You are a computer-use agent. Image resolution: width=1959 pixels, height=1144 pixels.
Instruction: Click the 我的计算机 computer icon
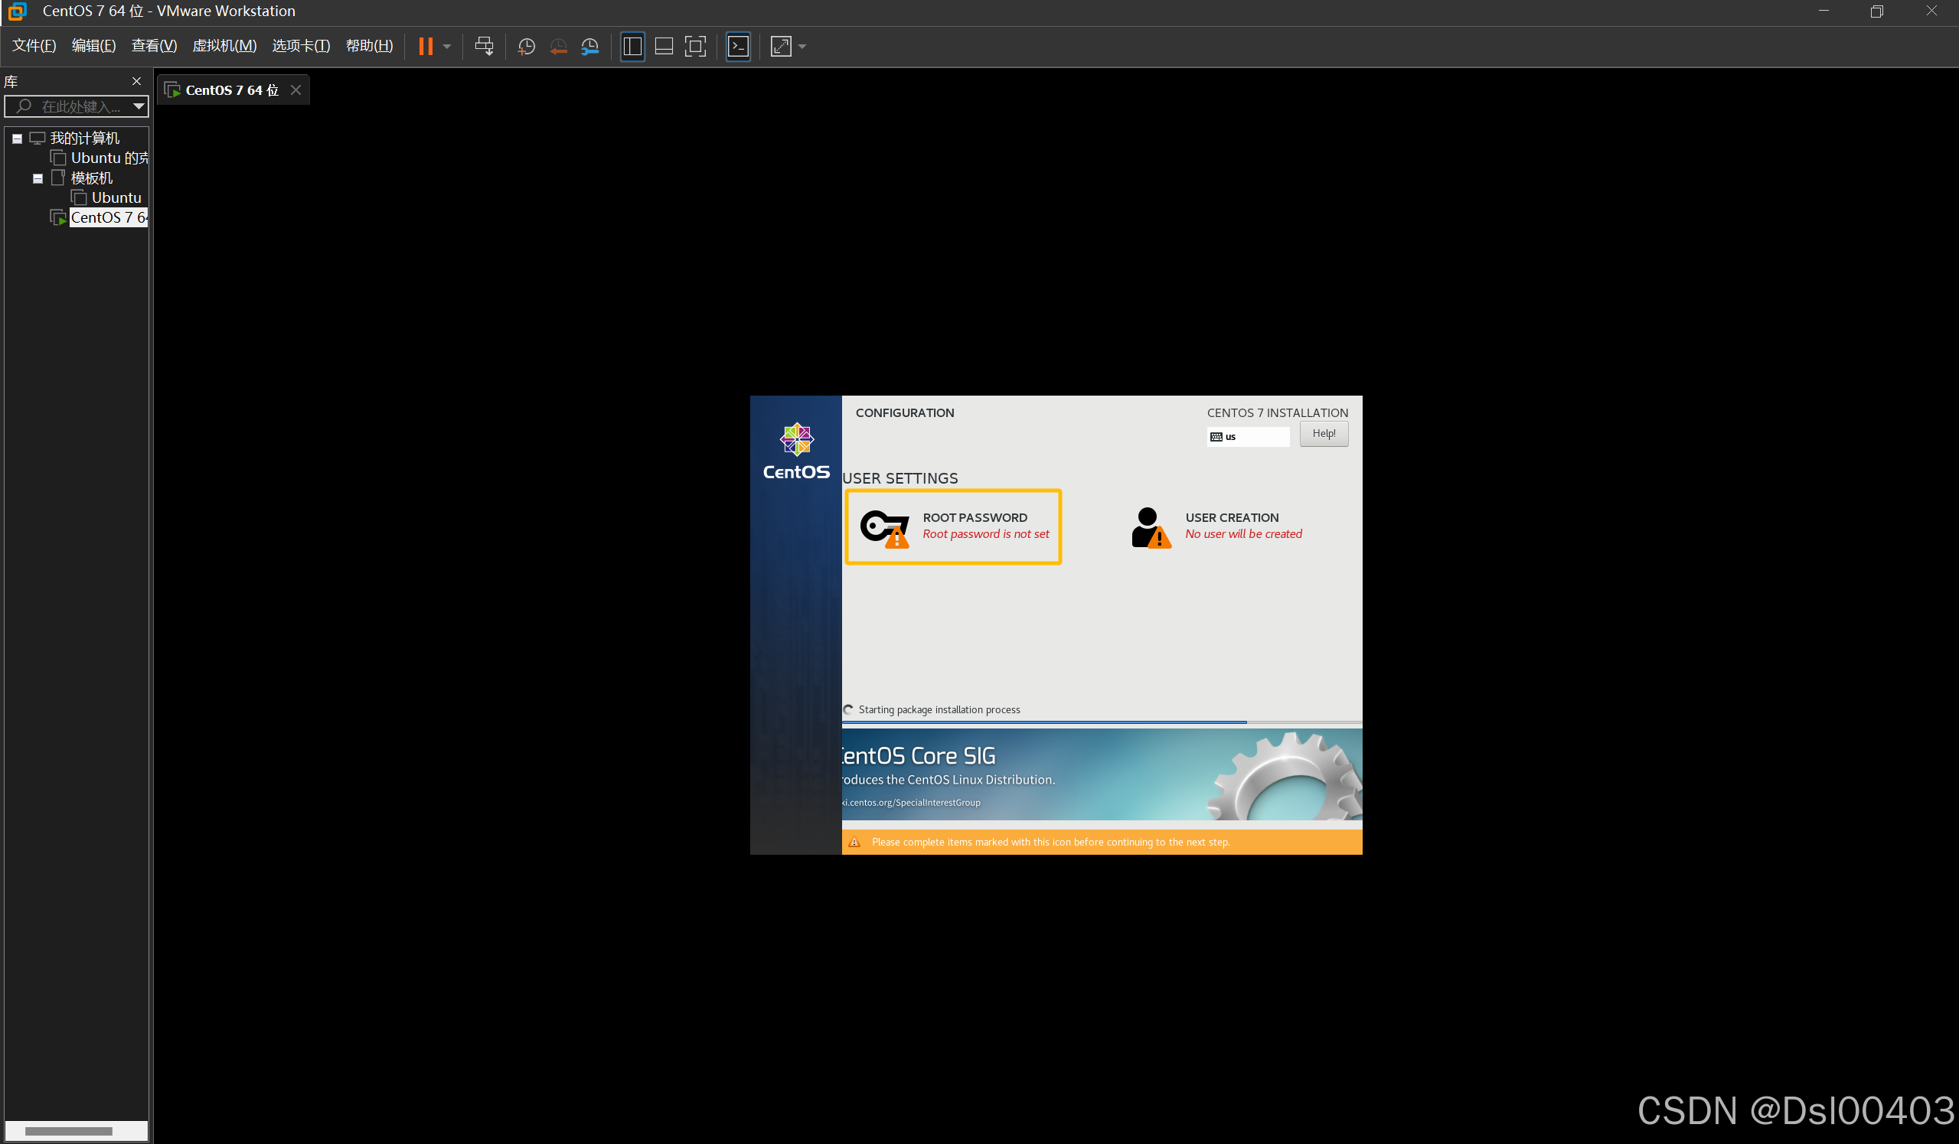tap(37, 139)
